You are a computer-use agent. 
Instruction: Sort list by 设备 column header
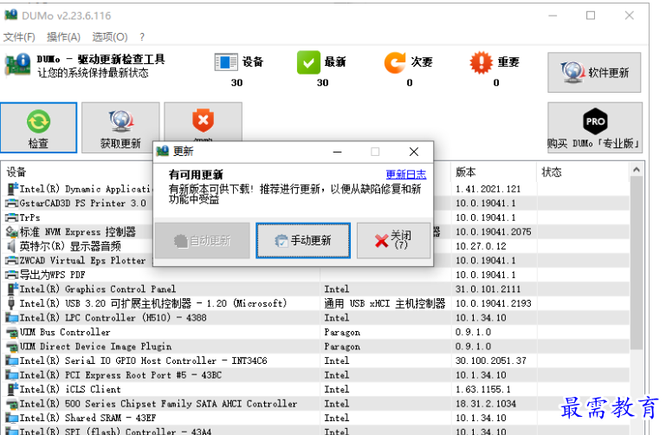[16, 172]
